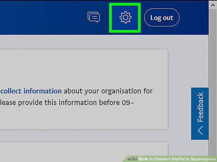217x162 pixels.
Task: Select the organisation notification card
Action: coord(84,89)
